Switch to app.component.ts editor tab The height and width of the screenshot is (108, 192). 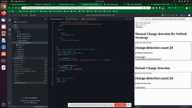click(72, 19)
